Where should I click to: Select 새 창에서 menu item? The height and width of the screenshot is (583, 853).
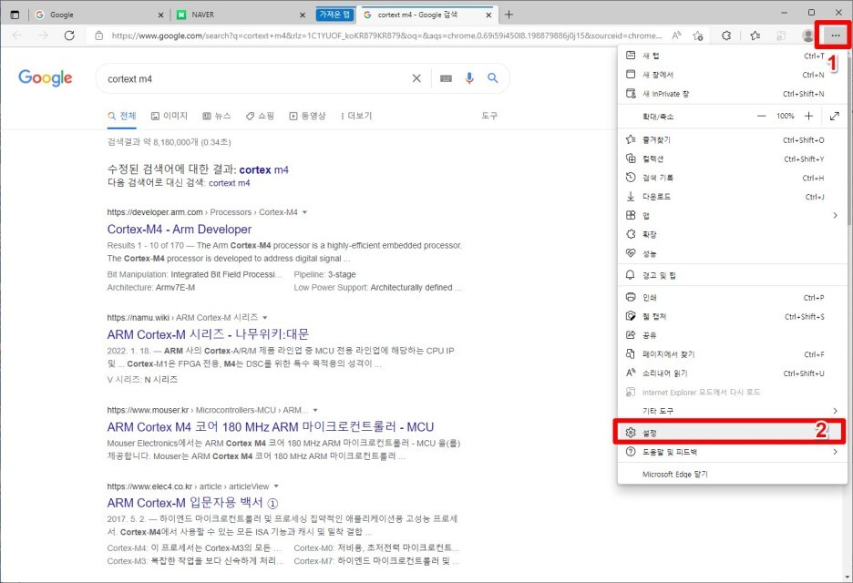point(732,75)
